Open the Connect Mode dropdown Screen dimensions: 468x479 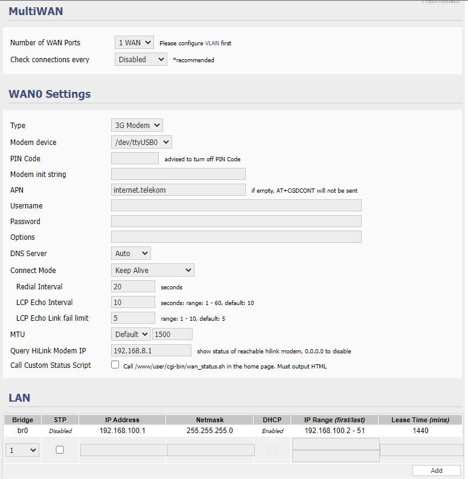pos(152,270)
